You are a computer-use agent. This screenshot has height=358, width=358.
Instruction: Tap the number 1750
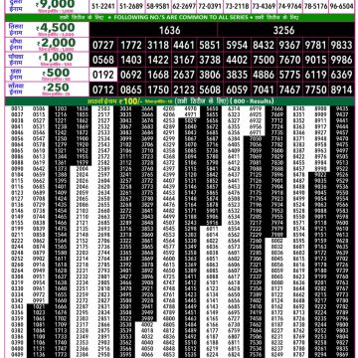click(158, 89)
